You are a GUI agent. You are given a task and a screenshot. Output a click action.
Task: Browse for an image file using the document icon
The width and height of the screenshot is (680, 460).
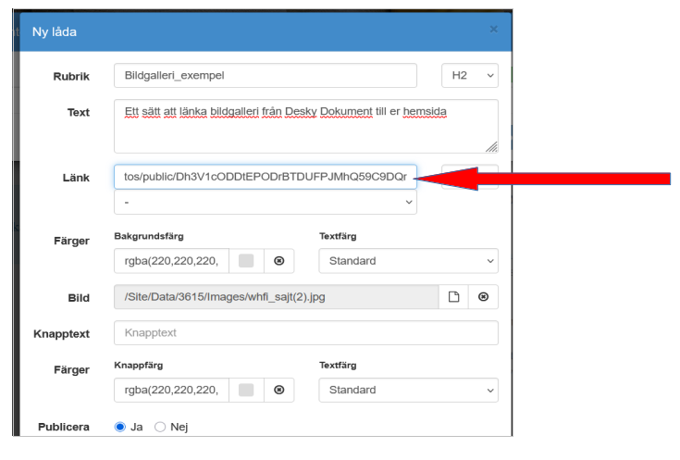click(x=453, y=297)
